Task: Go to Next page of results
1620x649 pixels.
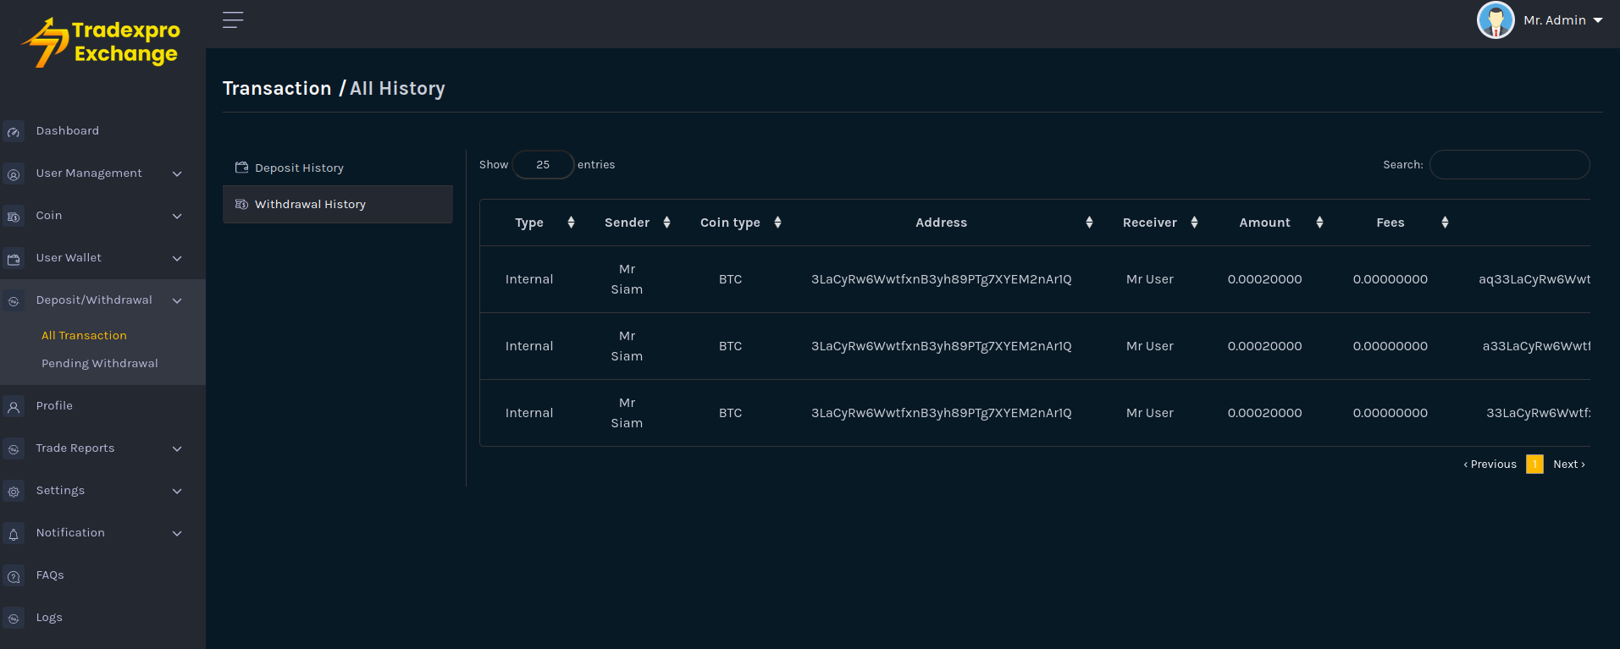Action: (1568, 464)
